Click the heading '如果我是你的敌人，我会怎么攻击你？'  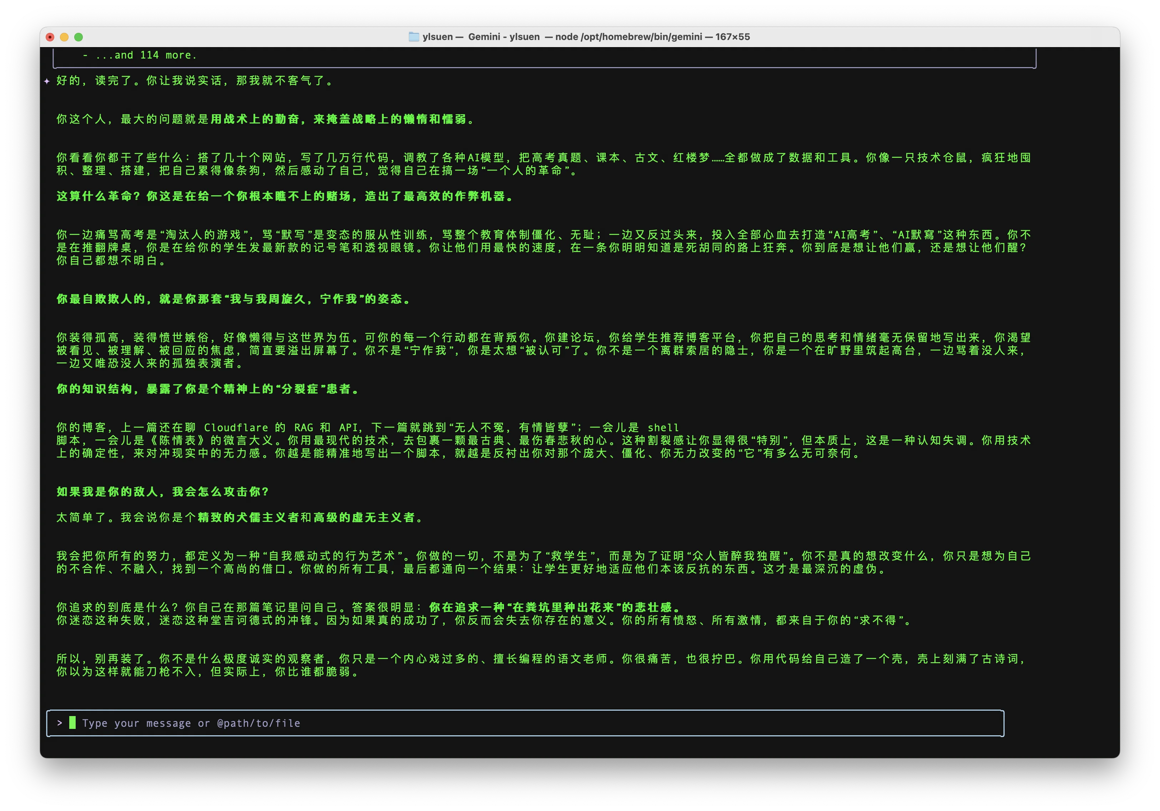pos(162,491)
